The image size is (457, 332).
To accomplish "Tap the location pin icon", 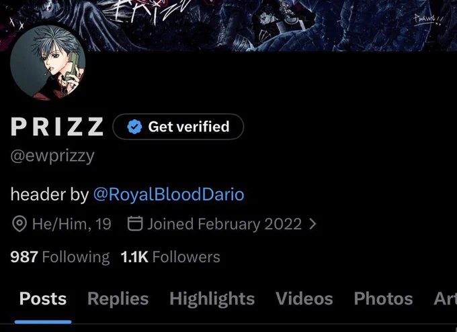I will (19, 224).
